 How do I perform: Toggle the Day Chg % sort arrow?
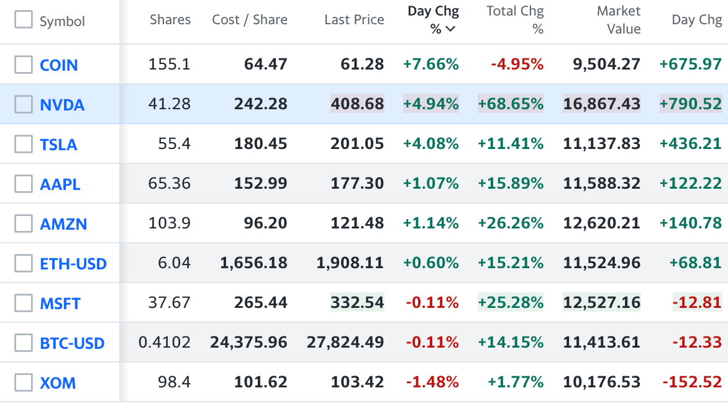(x=451, y=29)
